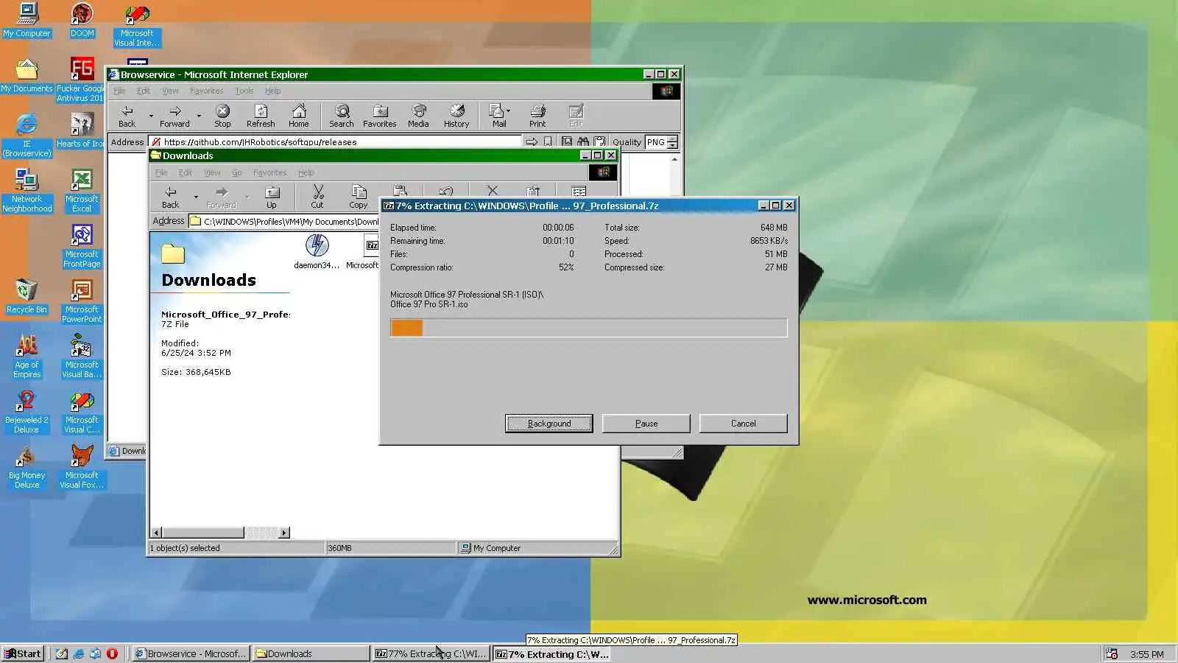Expand Forward history dropdown in Internet Explorer

(199, 116)
